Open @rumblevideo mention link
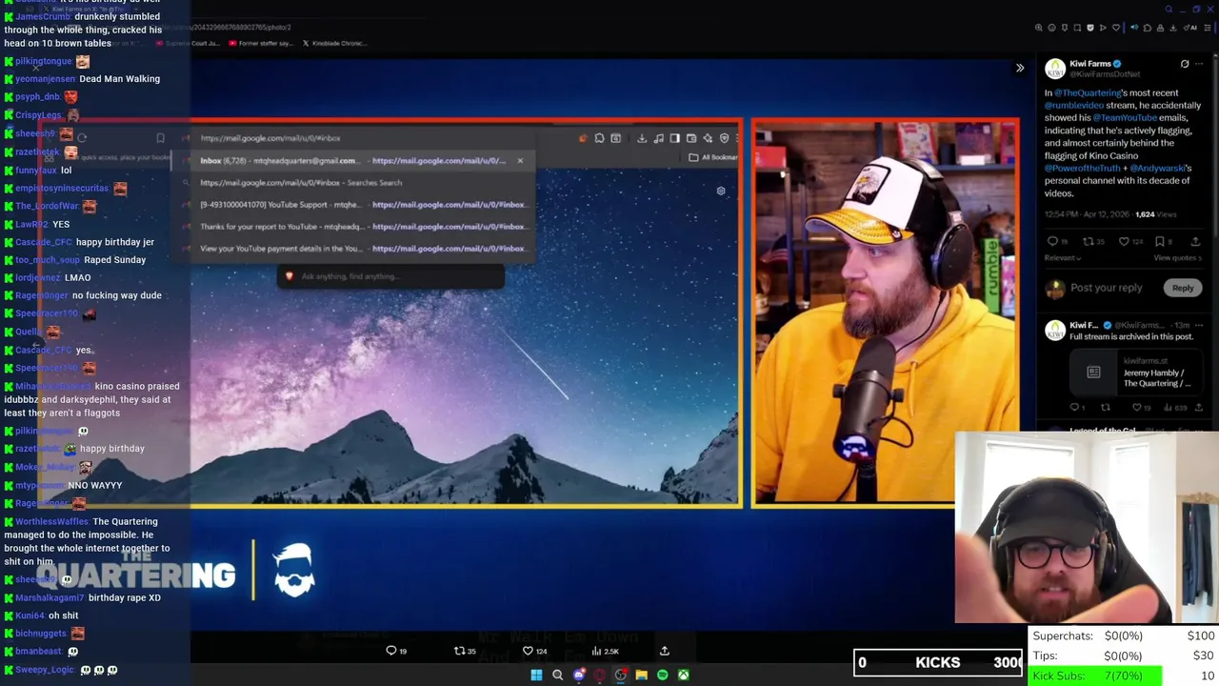The width and height of the screenshot is (1219, 686). pyautogui.click(x=1074, y=106)
